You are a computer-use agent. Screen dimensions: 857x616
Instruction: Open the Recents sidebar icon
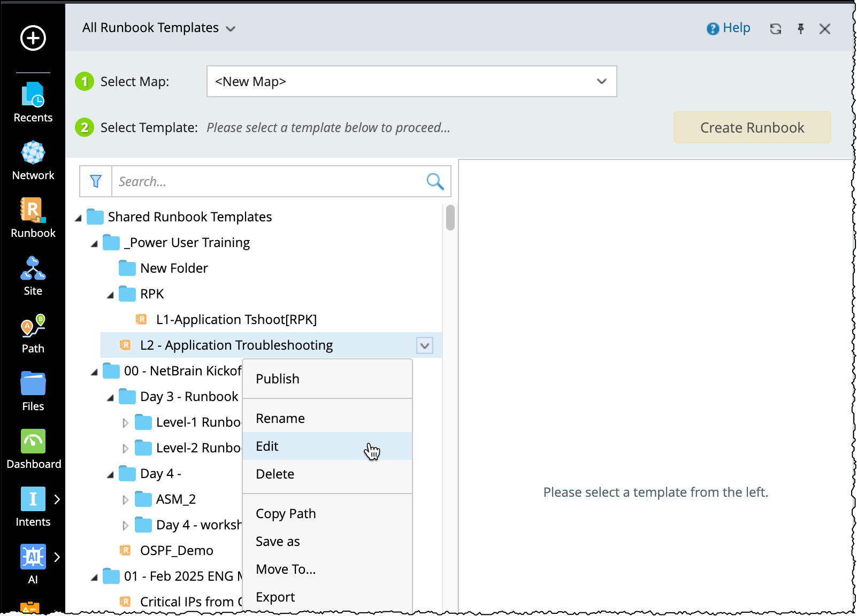[33, 102]
